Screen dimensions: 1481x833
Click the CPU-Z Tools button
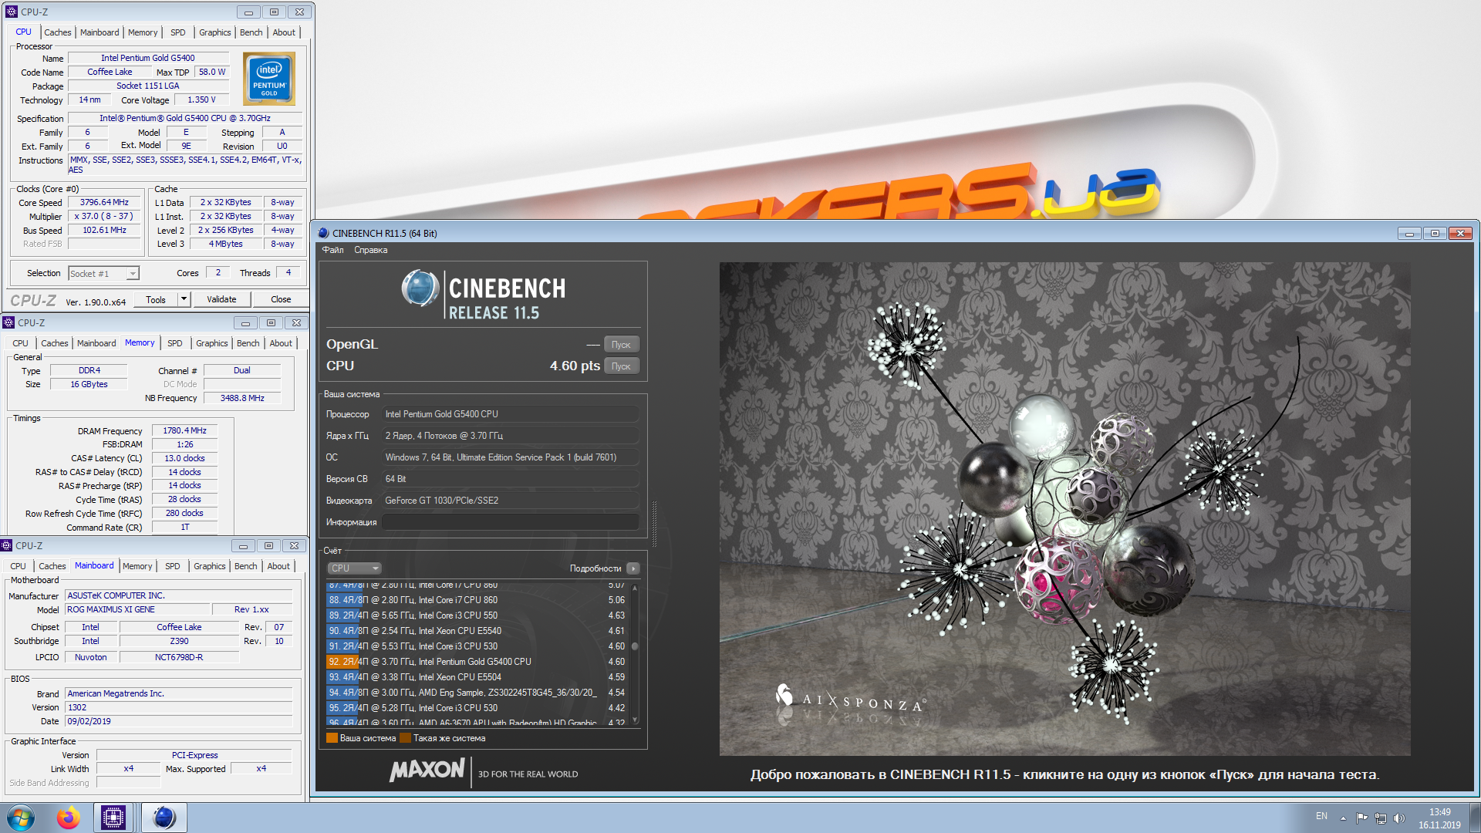coord(156,299)
